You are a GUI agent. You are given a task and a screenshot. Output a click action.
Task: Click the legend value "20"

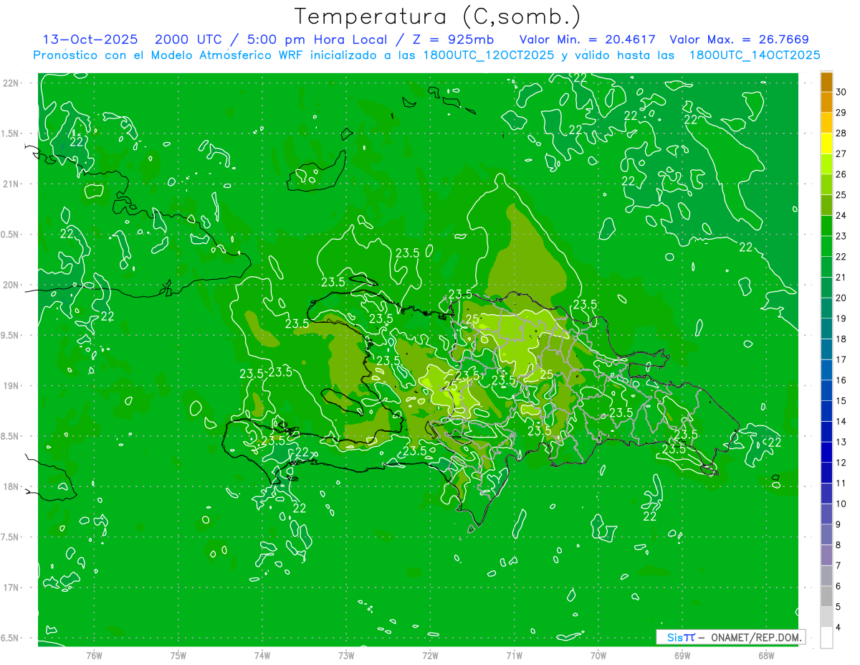point(841,298)
